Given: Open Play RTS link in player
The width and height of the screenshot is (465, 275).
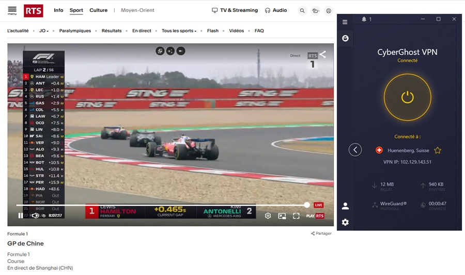Looking at the screenshot, I should click(x=315, y=216).
